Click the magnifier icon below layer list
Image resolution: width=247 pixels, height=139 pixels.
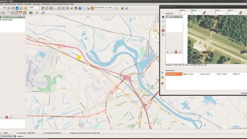pyautogui.click(x=11, y=117)
